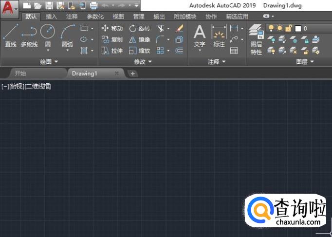Open the Quick Access customize dropdown
This screenshot has width=332, height=237.
pyautogui.click(x=137, y=5)
